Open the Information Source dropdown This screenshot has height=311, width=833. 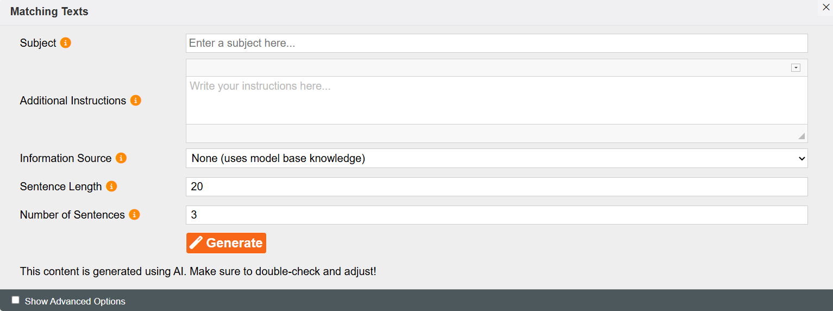coord(497,158)
